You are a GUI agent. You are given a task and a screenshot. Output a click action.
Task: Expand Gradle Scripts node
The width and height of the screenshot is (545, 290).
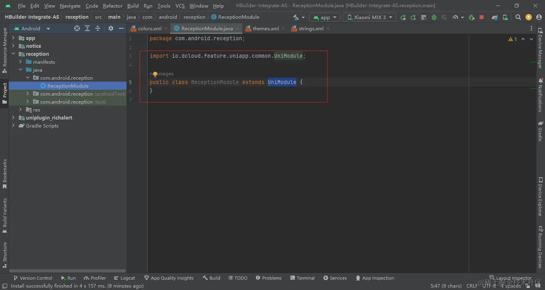coord(13,126)
